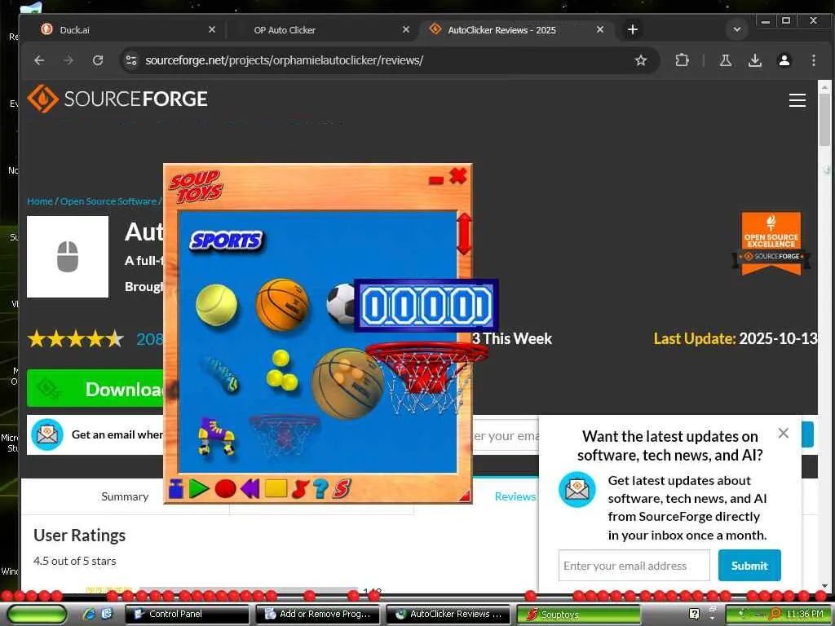Launch Internet Explorer from quick launch
This screenshot has width=835, height=626.
click(x=90, y=614)
